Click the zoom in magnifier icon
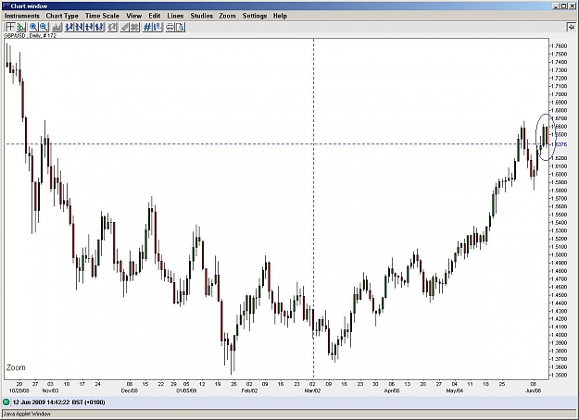 tap(33, 27)
